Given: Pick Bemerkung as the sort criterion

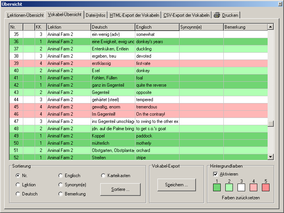Looking at the screenshot, I should (61, 194).
